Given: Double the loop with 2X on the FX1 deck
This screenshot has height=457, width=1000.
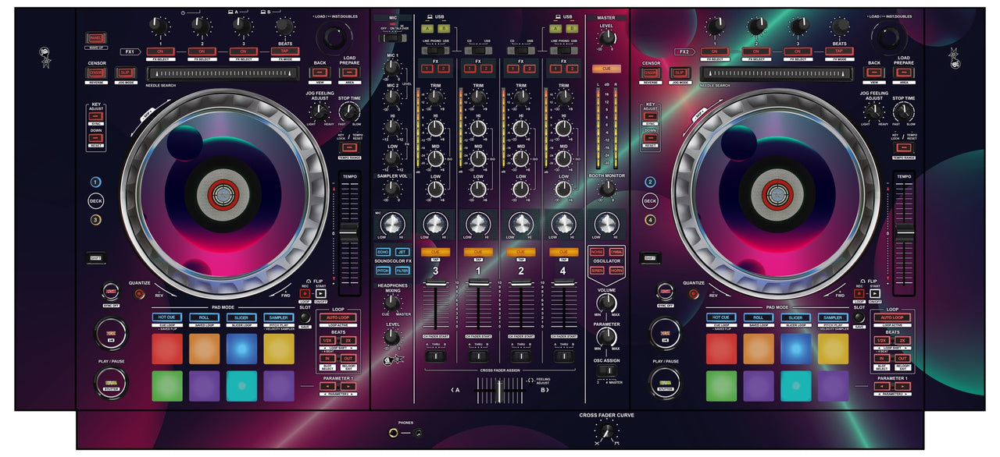Looking at the screenshot, I should point(349,341).
